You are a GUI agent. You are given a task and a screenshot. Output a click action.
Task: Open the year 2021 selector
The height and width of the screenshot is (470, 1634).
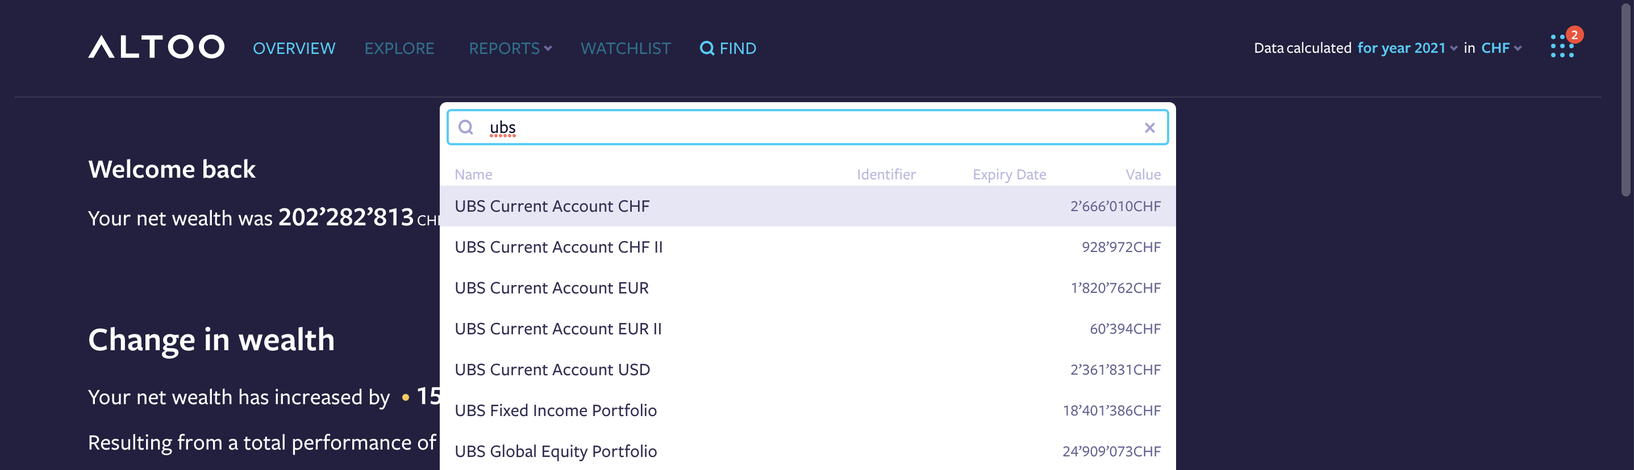[x=1404, y=48]
